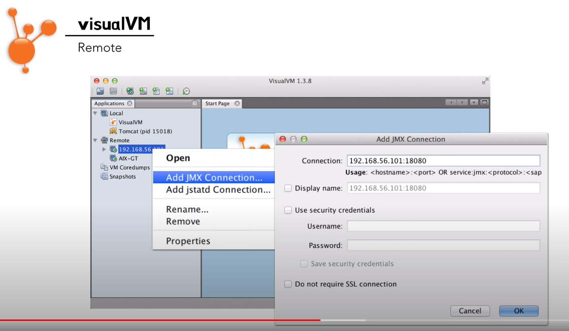This screenshot has width=569, height=331.
Task: Click the clock-shaped profiler toolbar icon
Action: tap(186, 91)
